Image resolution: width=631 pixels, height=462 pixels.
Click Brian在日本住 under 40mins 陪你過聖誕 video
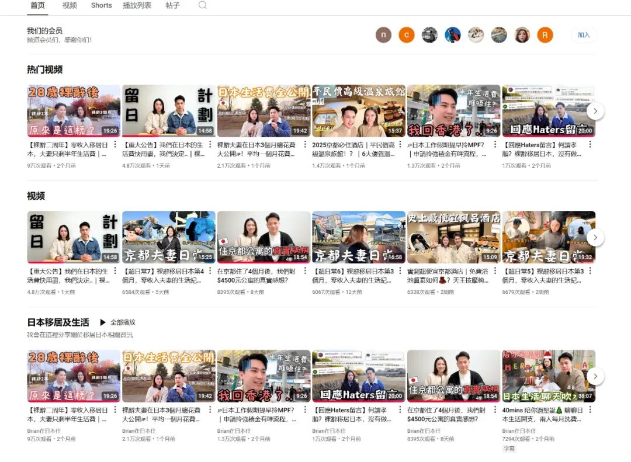pyautogui.click(x=519, y=431)
